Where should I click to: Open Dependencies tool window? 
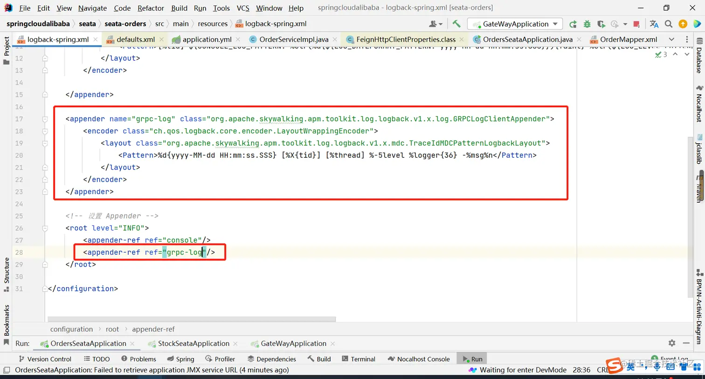click(x=272, y=359)
